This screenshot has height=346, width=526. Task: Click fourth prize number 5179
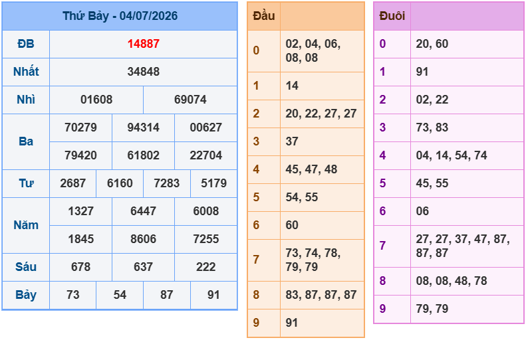click(x=213, y=183)
